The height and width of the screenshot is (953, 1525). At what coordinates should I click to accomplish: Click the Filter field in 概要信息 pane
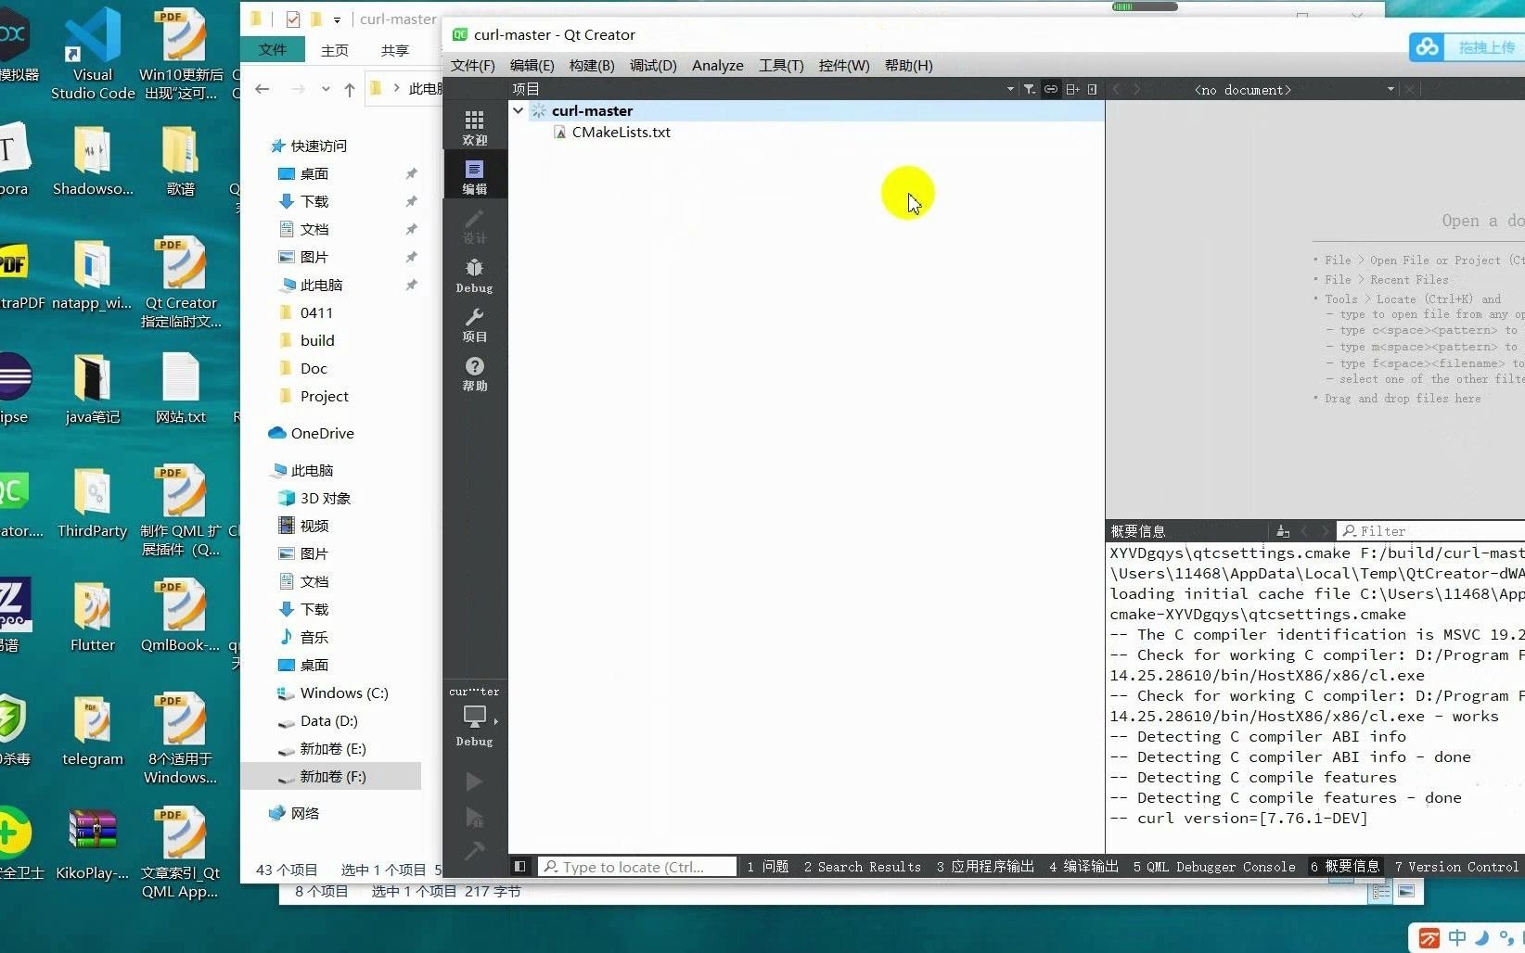(x=1430, y=531)
